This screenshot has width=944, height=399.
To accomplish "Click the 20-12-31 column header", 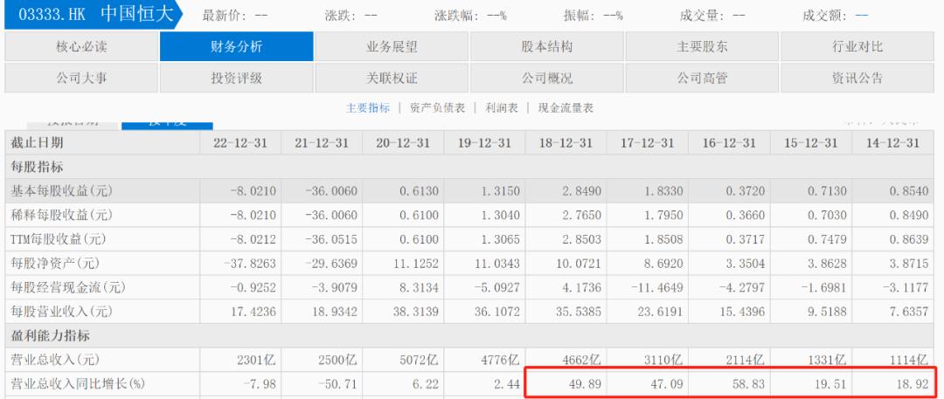I will [403, 143].
